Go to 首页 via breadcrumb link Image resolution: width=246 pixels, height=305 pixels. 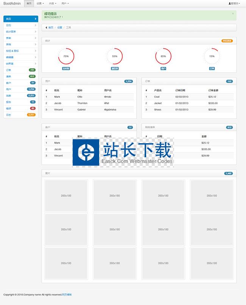pyautogui.click(x=51, y=28)
